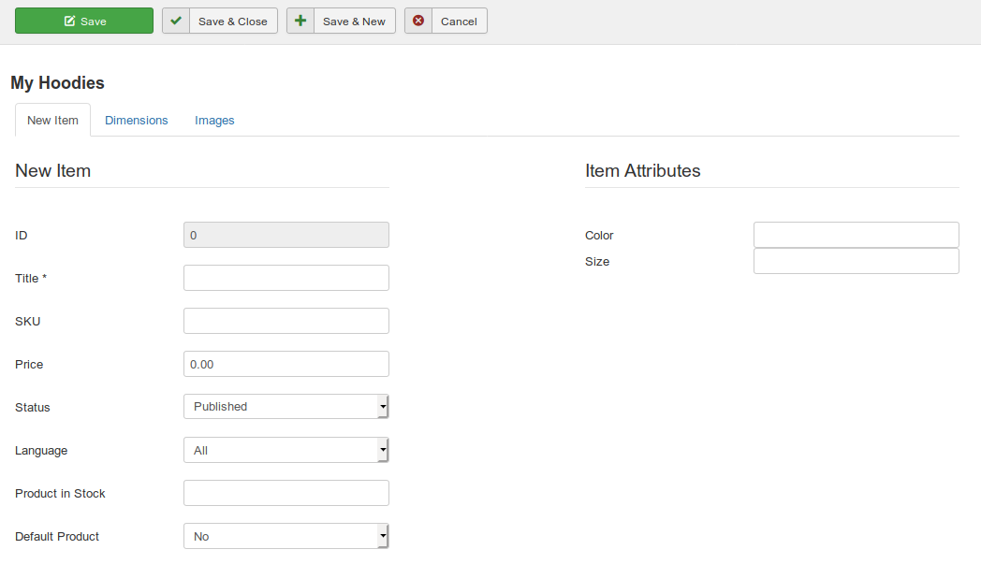This screenshot has width=981, height=564.
Task: Focus the Title input field
Action: 286,278
